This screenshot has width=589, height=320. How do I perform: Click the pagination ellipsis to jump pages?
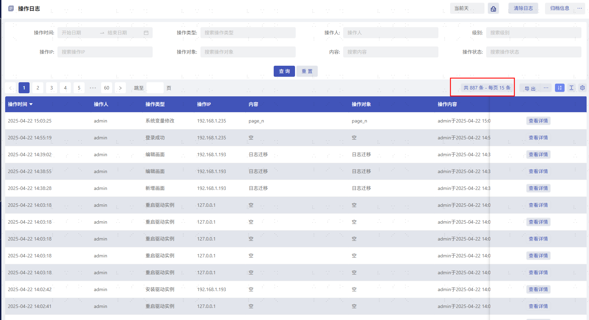click(93, 88)
